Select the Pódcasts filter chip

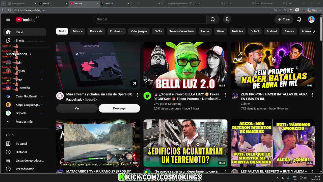coord(96,31)
